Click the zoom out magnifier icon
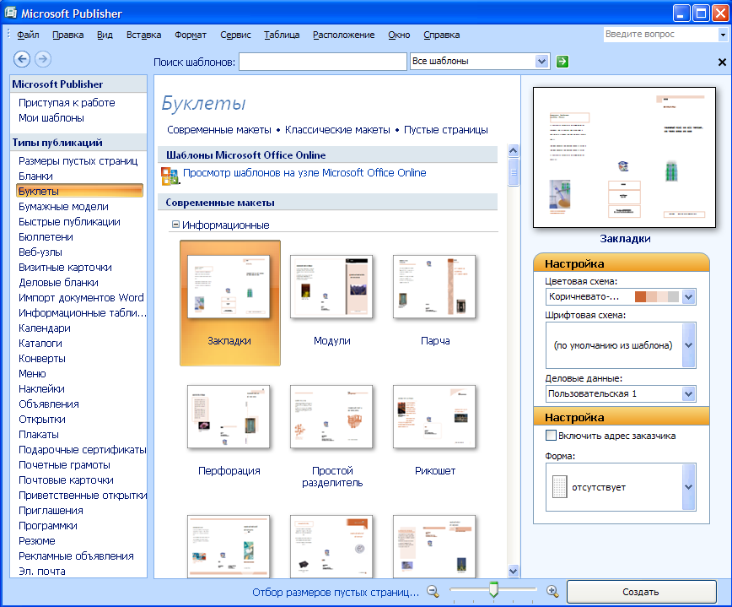732x607 pixels. tap(433, 592)
